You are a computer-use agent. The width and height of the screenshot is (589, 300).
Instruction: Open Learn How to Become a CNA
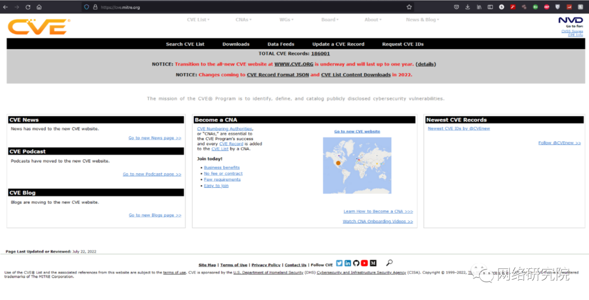[x=378, y=211]
